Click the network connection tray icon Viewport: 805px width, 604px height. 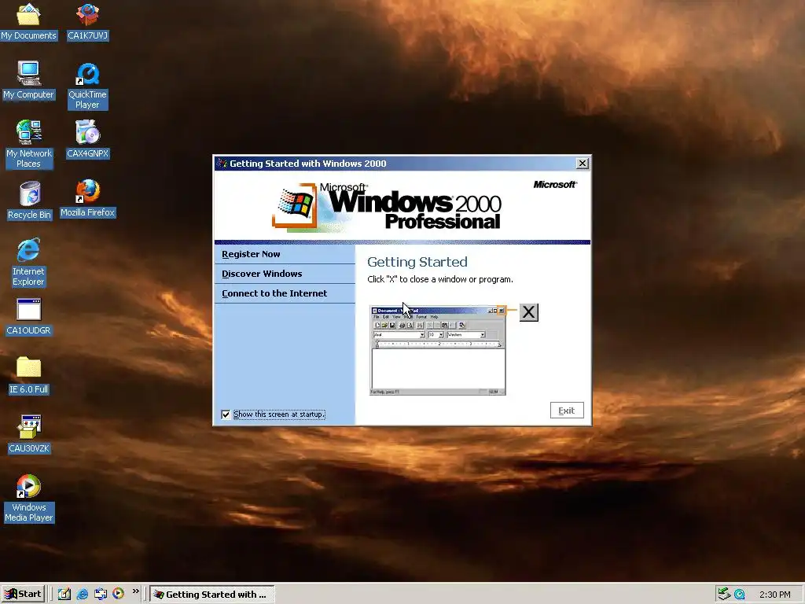tap(724, 594)
